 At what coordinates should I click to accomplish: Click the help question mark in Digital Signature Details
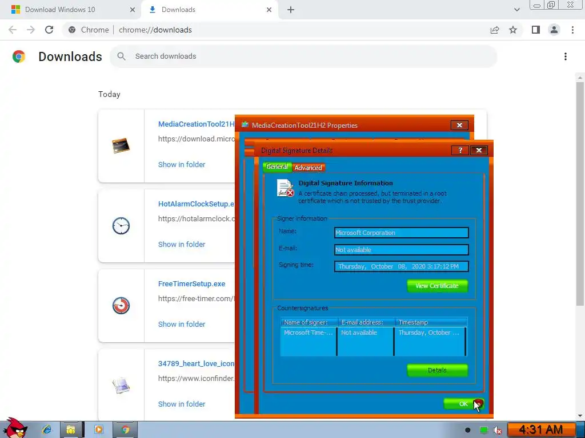pos(460,150)
